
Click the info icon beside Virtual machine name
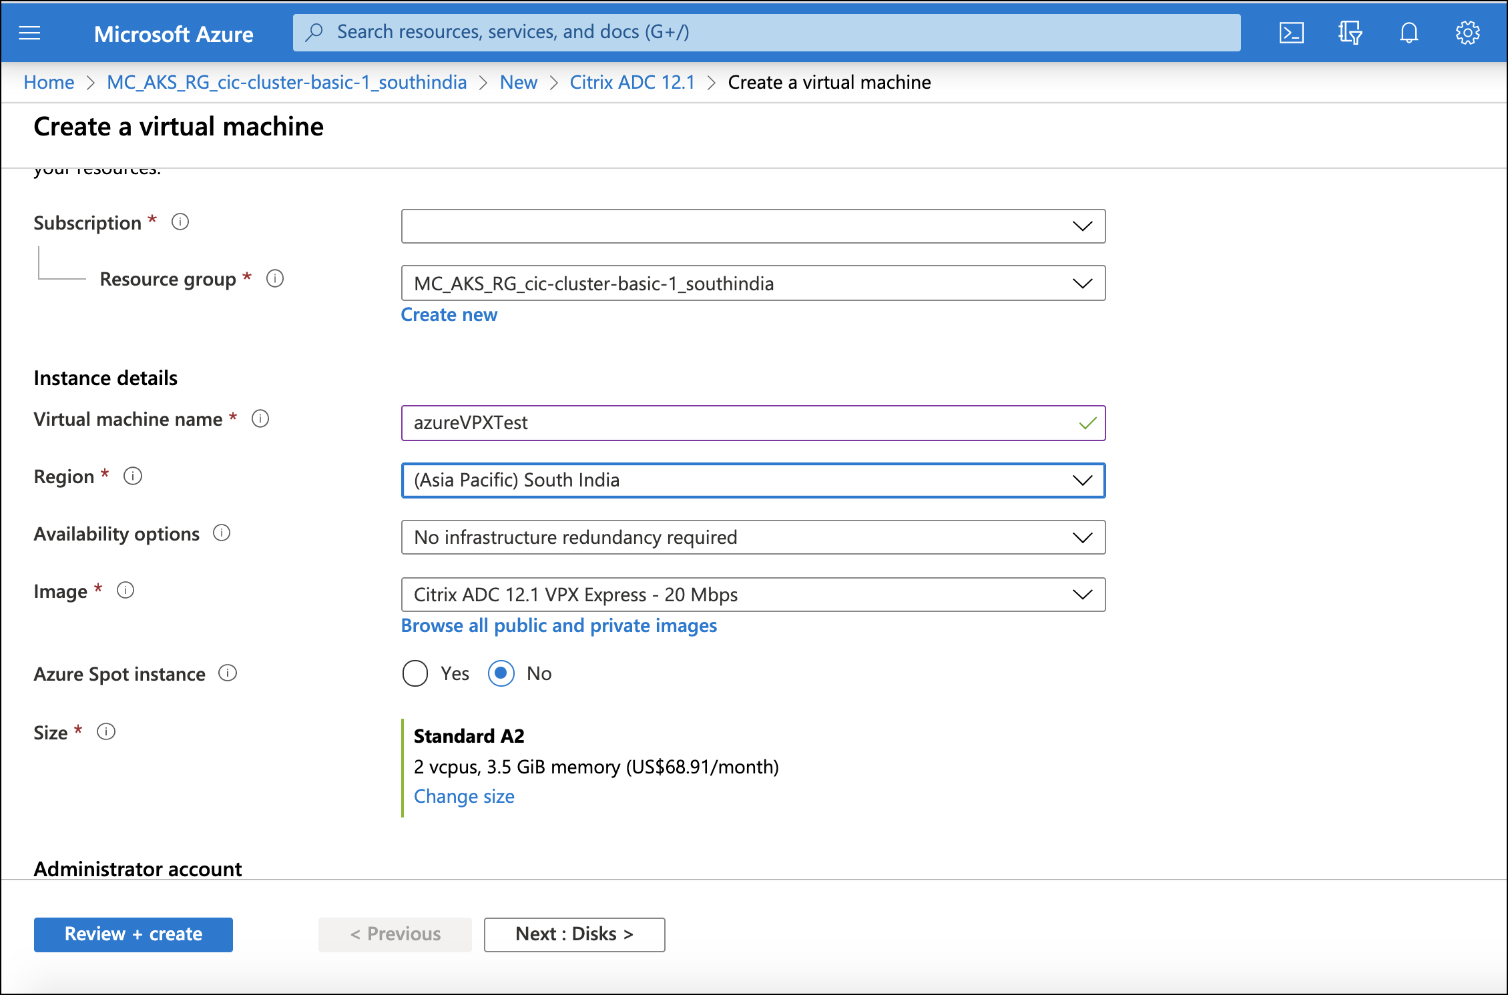pyautogui.click(x=260, y=418)
